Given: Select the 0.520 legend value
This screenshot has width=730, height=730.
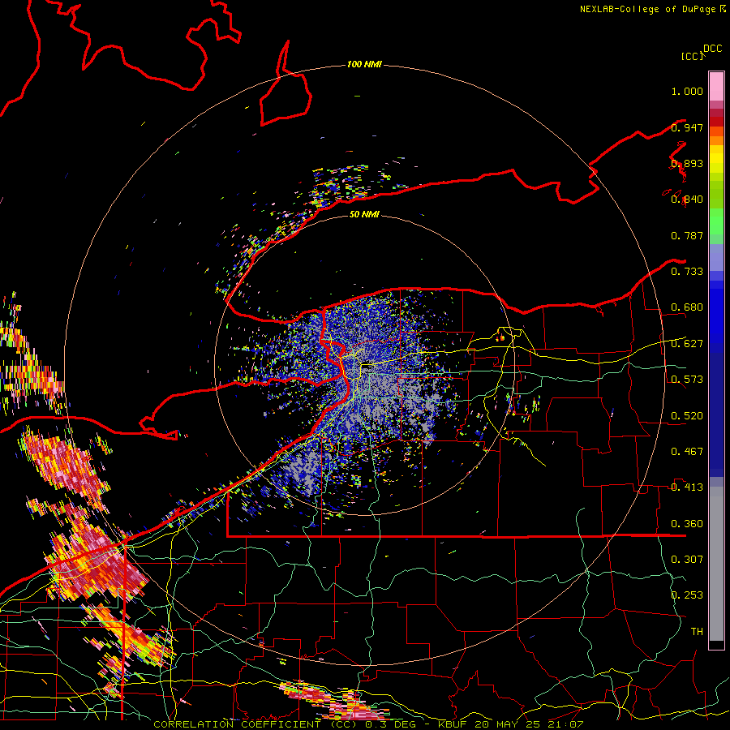Looking at the screenshot, I should click(x=687, y=415).
